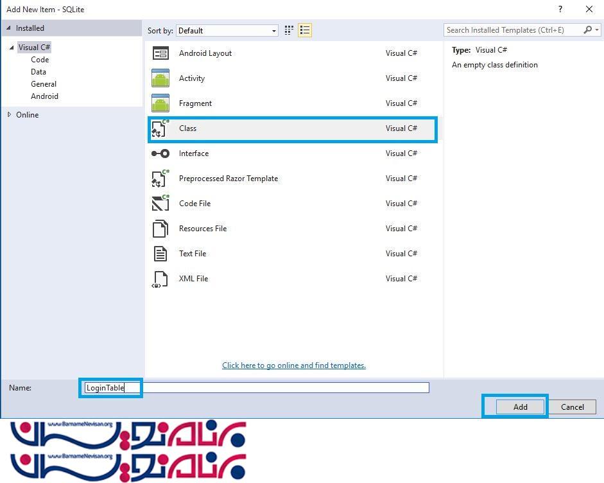
Task: Select the Android Layout template icon
Action: click(160, 53)
